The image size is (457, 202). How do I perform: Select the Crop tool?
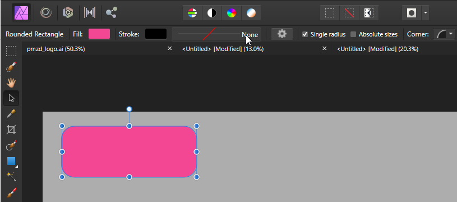(x=11, y=130)
